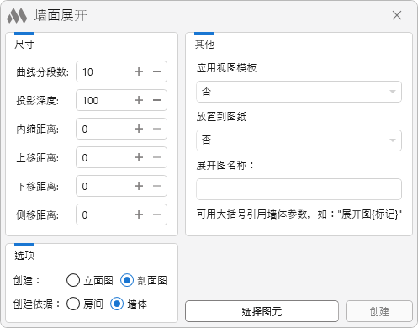Viewport: 418px width, 328px height.
Task: Decrease 下移距离 with minus icon
Action: (x=157, y=186)
